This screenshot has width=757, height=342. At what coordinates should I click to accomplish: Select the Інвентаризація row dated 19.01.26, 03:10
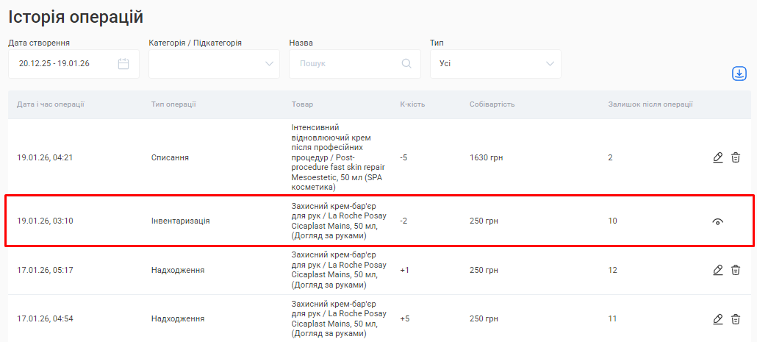point(180,221)
